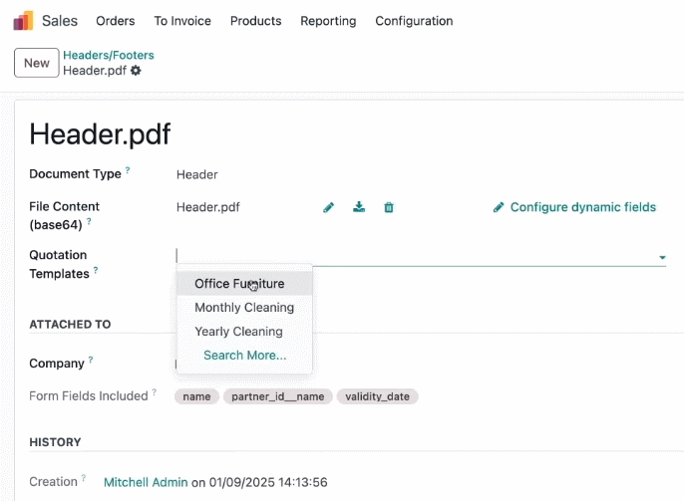Screen dimensions: 684x501
Task: Open the Configuration menu
Action: pyautogui.click(x=414, y=21)
